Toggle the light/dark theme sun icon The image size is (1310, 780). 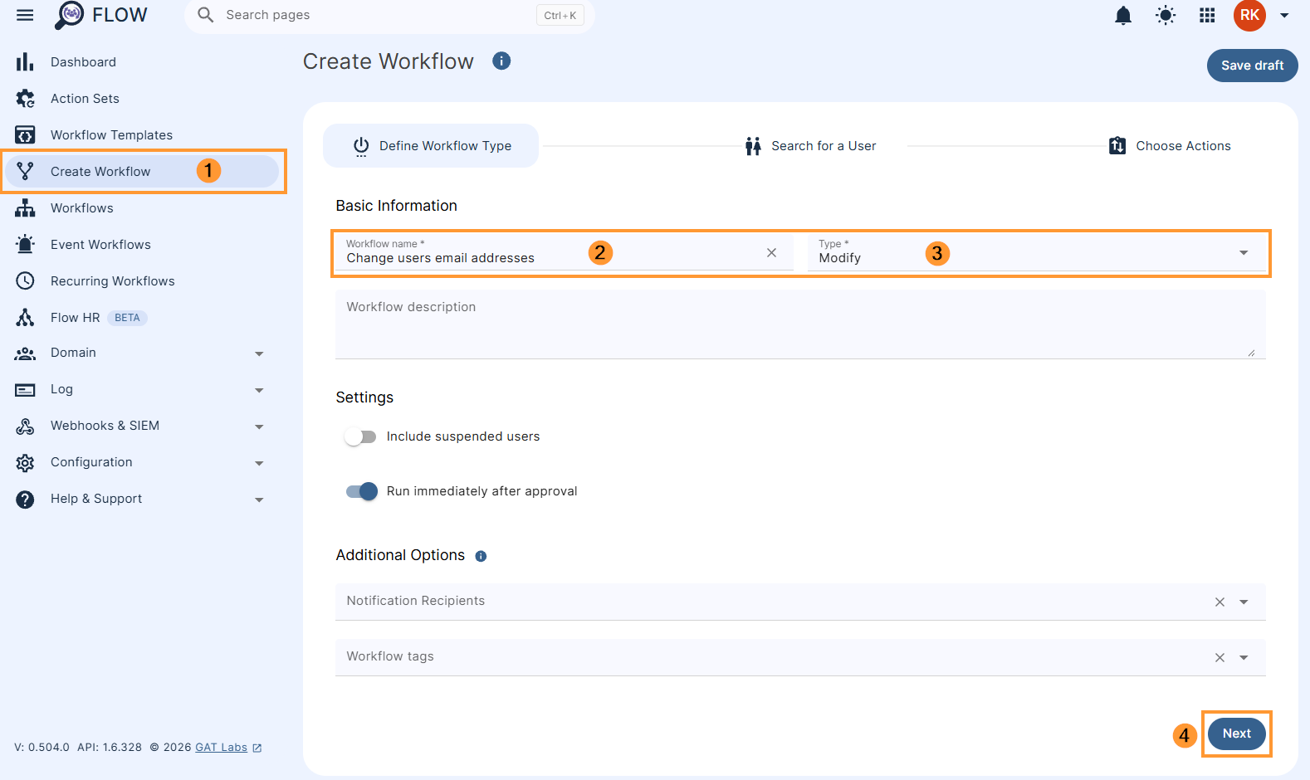pyautogui.click(x=1166, y=15)
